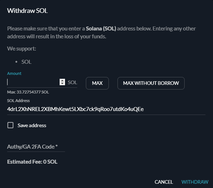
Task: Click the SOL unit suffix beside amount
Action: point(73,82)
